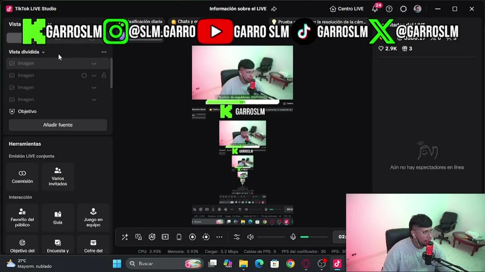Open the magic wand effects tool
485x272 pixels.
125,237
